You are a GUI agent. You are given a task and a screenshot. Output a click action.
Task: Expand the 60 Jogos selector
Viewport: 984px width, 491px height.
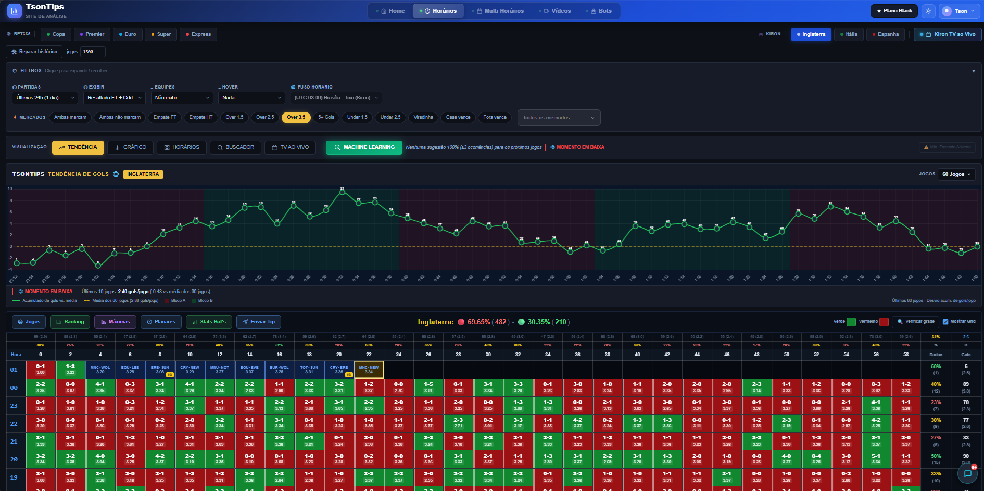[x=956, y=174]
